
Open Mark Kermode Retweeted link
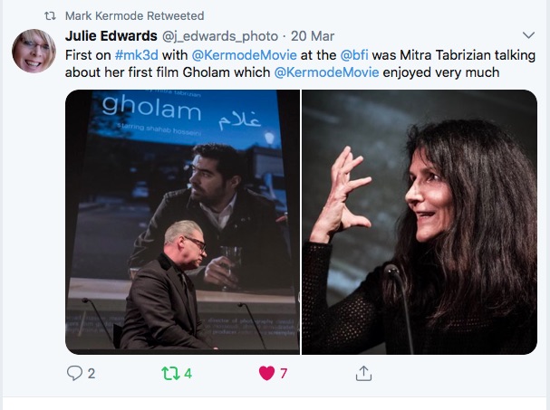coord(135,16)
